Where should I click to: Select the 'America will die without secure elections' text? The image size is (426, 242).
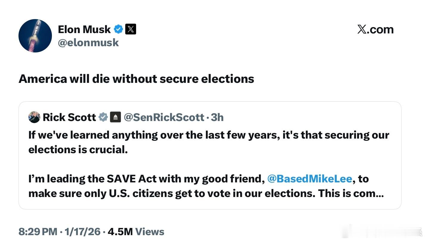[136, 79]
